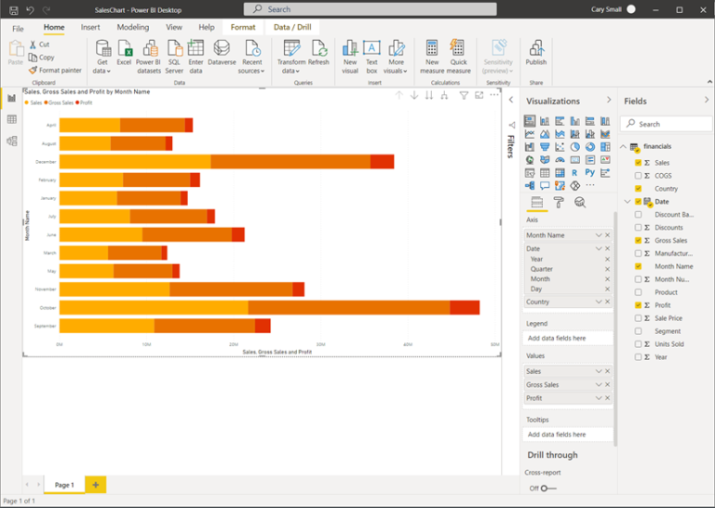Screen dimensions: 715x508
Task: Click the October bar's Sales segment
Action: [x=154, y=308]
